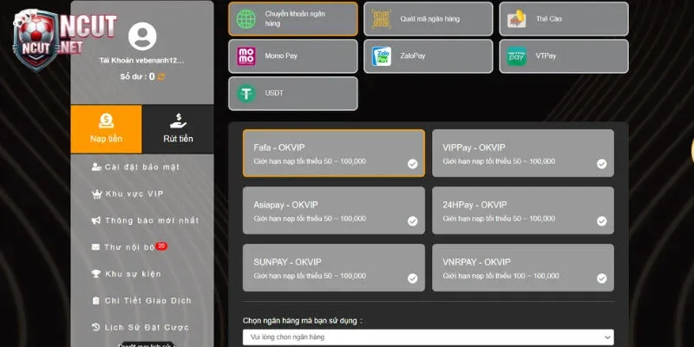
Task: Choose the SUNPAY - OKVIP payment channel
Action: [x=334, y=267]
